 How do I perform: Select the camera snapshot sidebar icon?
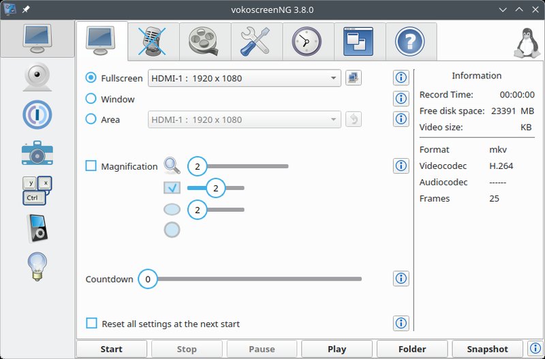point(37,153)
